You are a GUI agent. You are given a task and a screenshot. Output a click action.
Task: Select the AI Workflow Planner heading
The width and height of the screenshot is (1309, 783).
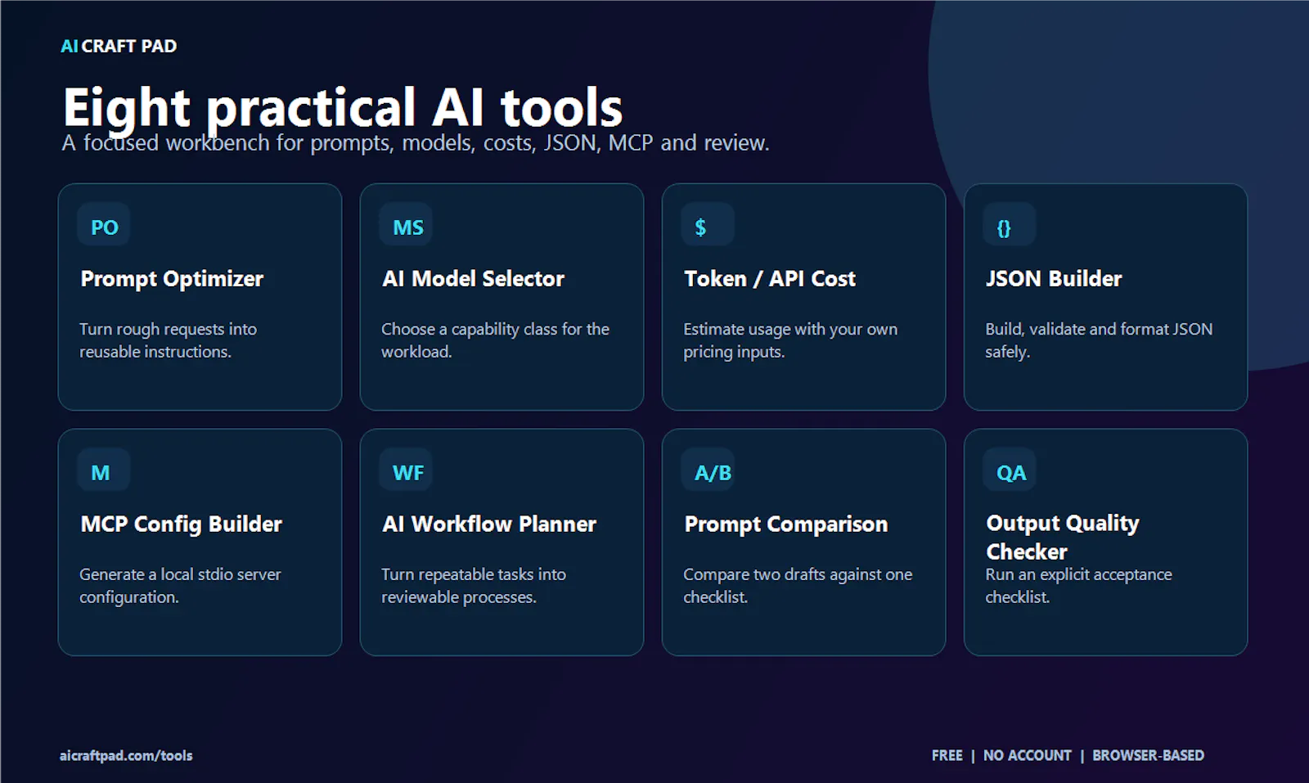click(489, 524)
